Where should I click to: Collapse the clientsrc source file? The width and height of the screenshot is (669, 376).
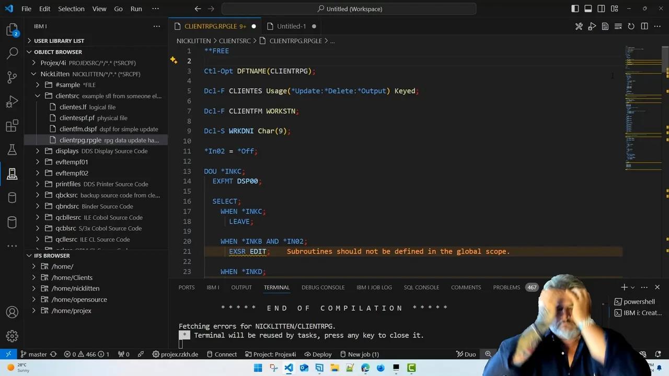(38, 96)
